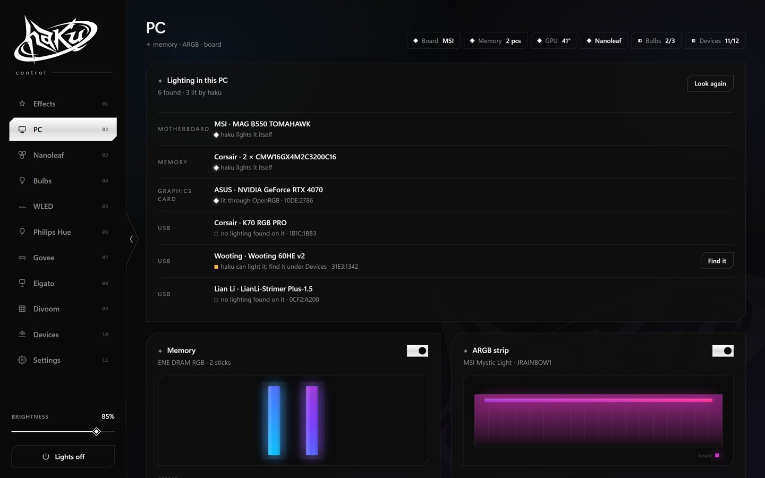Select the Govee menu entry
Screen dimensions: 765x478
coord(63,258)
